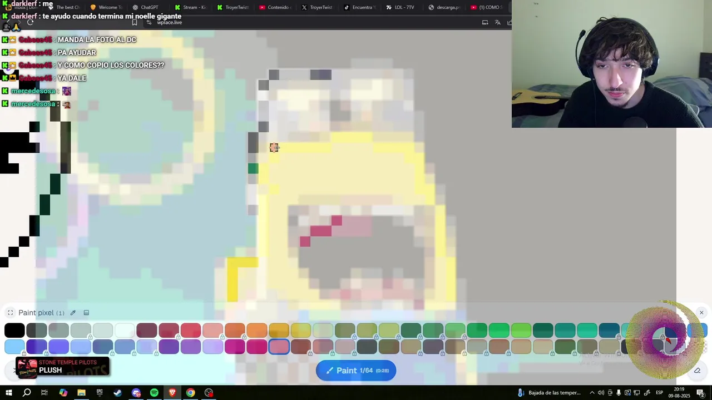Click the translate page icon
Viewport: 712px width, 400px height.
tap(497, 22)
